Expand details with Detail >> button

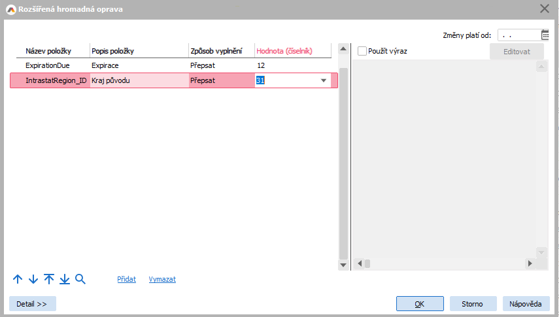(x=32, y=304)
